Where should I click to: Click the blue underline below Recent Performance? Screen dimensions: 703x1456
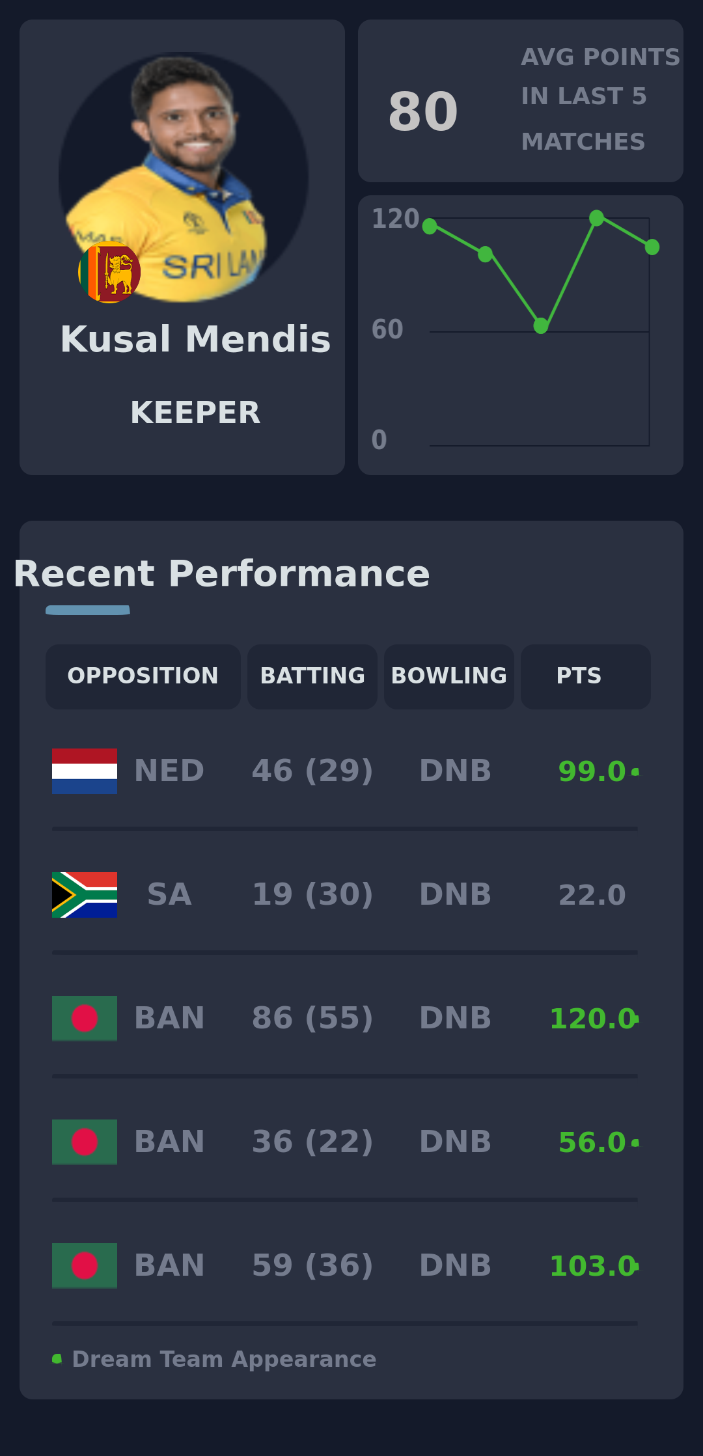tap(88, 610)
